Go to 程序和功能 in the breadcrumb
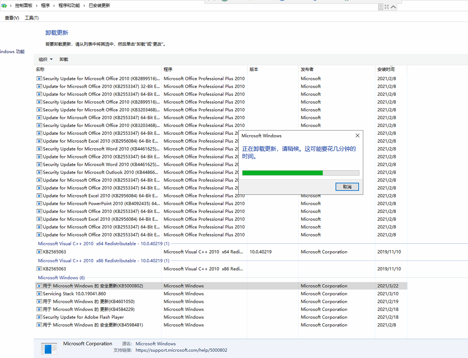The width and height of the screenshot is (468, 358). 69,6
